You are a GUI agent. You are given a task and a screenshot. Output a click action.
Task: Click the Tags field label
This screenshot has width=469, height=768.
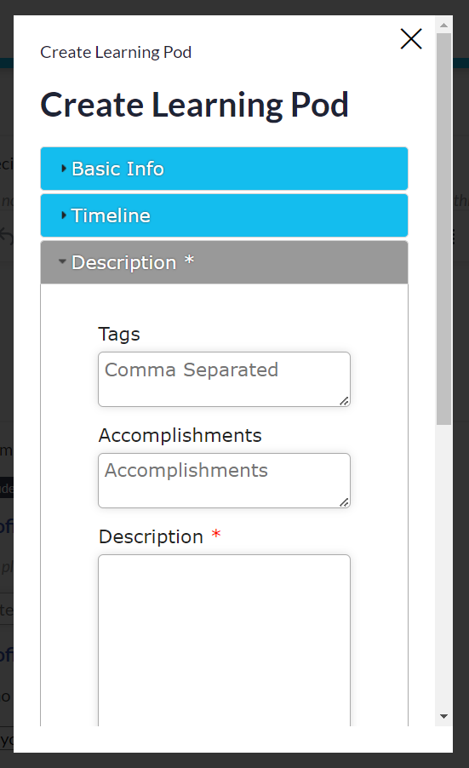tap(119, 334)
